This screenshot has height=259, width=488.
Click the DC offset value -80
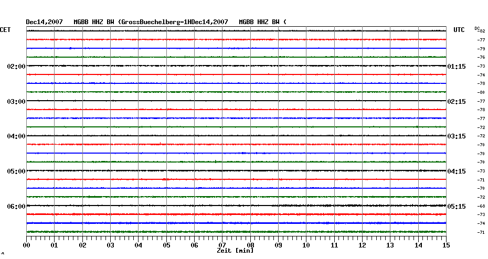481,92
